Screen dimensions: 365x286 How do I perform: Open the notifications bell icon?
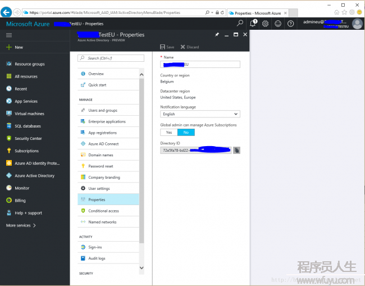[253, 23]
